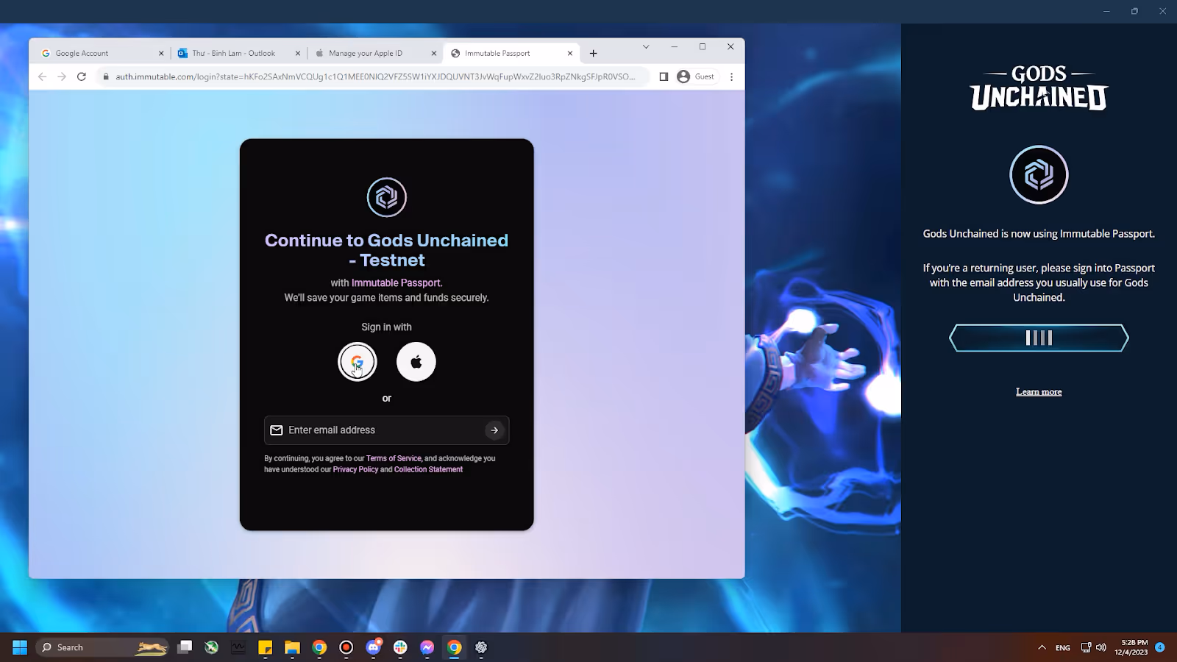Close the Google Account tab
The image size is (1177, 662).
(x=161, y=53)
